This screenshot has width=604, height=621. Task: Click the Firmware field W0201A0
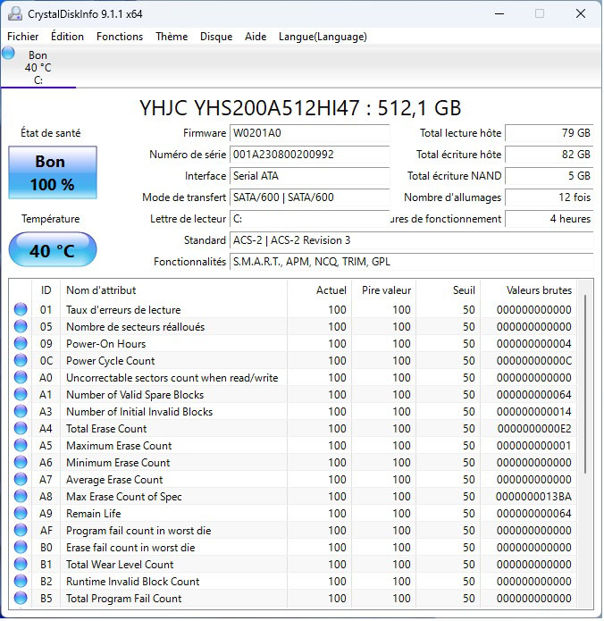pyautogui.click(x=310, y=133)
